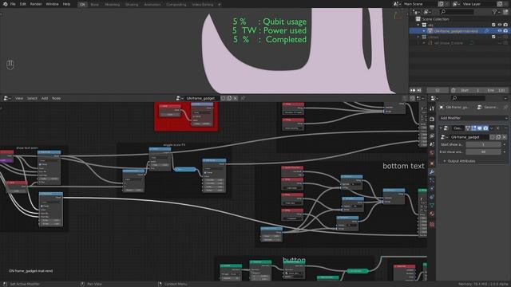Select Scene Collection in the outliner
This screenshot has width=511, height=287.
[x=435, y=19]
